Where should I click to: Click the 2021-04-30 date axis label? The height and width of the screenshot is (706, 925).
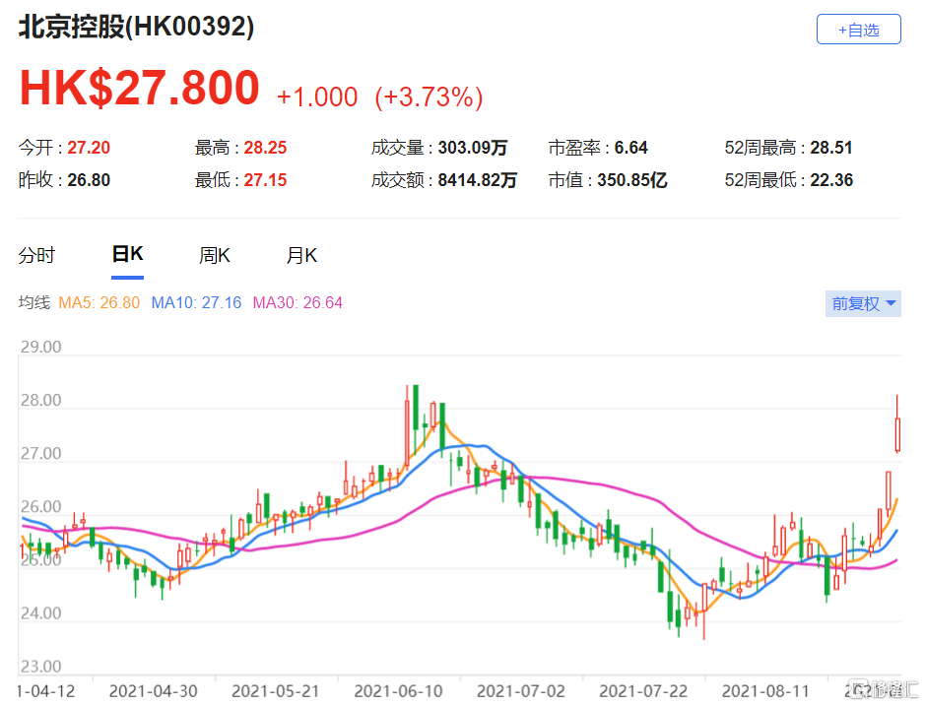coord(154,691)
